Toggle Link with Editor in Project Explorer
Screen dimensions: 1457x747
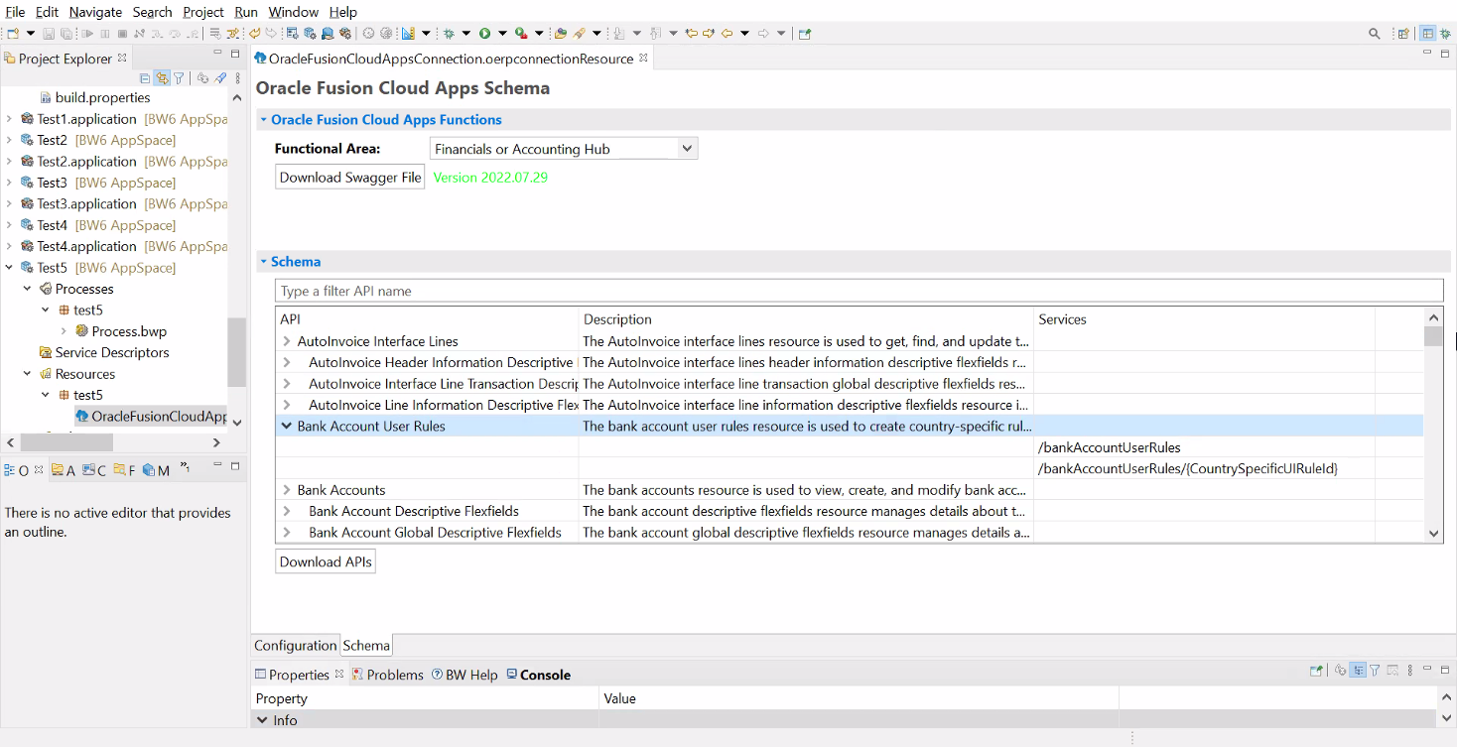(162, 78)
